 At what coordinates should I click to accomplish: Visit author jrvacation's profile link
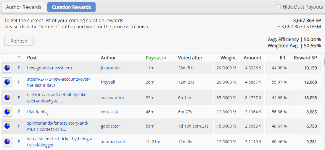[x=110, y=68]
